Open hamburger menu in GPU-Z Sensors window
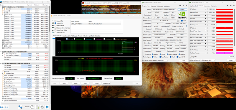 click(x=234, y=6)
